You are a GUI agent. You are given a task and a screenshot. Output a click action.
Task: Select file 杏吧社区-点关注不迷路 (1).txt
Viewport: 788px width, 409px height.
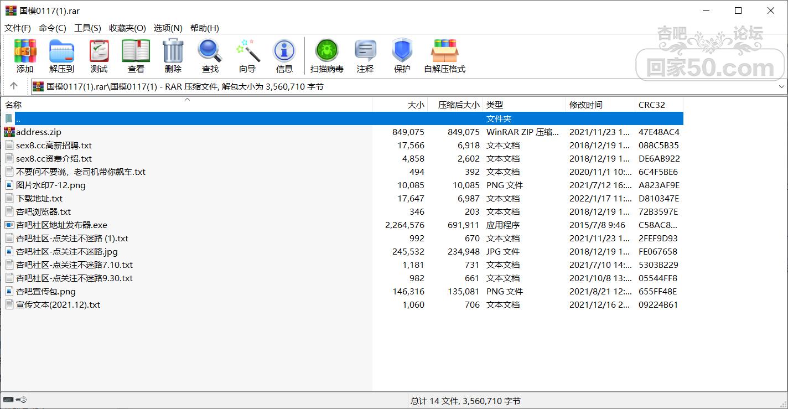pyautogui.click(x=72, y=238)
